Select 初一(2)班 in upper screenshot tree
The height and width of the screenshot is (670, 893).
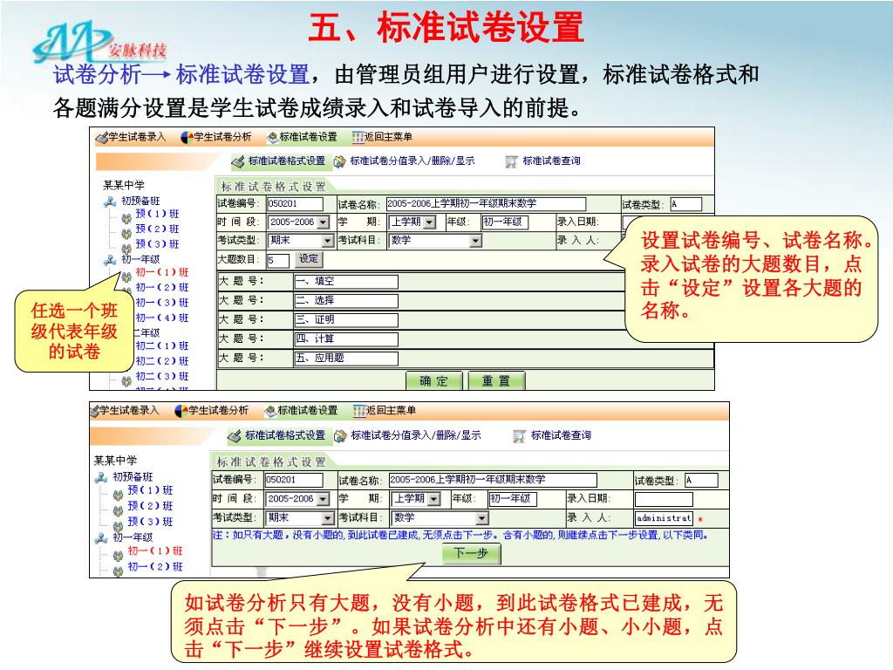[161, 288]
